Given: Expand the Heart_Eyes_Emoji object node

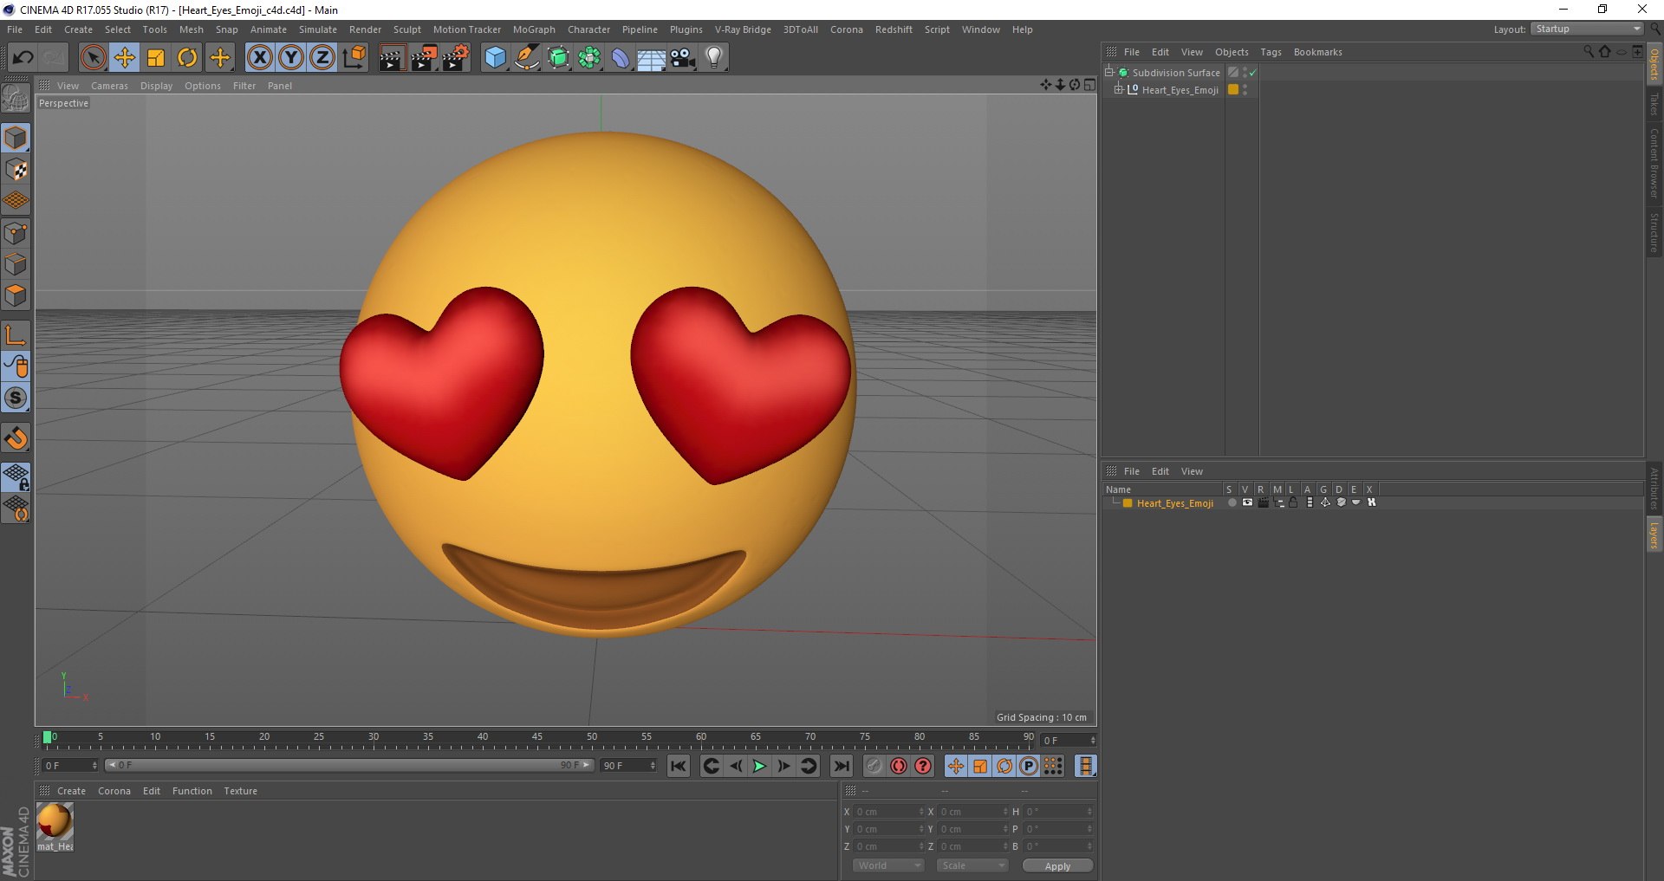Looking at the screenshot, I should [1118, 89].
